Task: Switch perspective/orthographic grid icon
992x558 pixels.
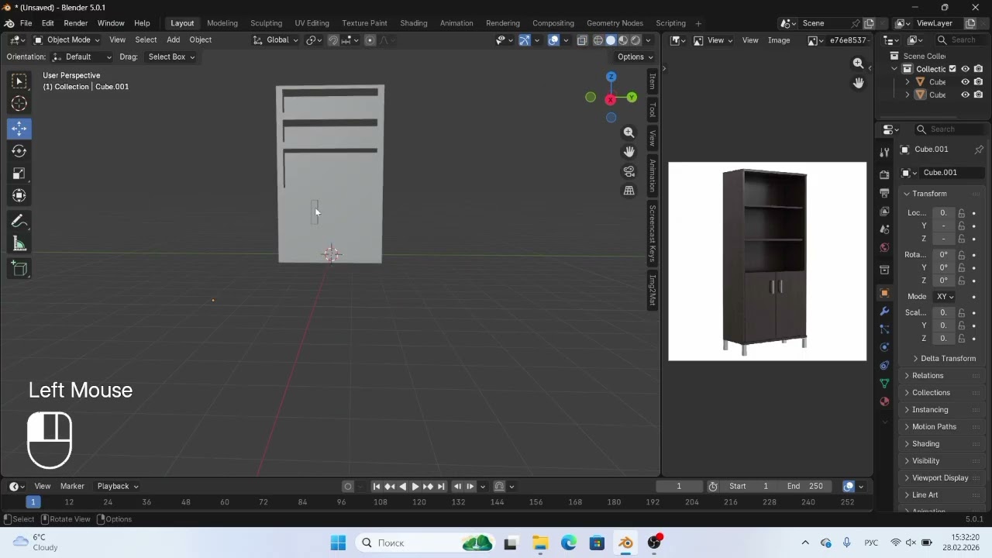Action: tap(629, 191)
